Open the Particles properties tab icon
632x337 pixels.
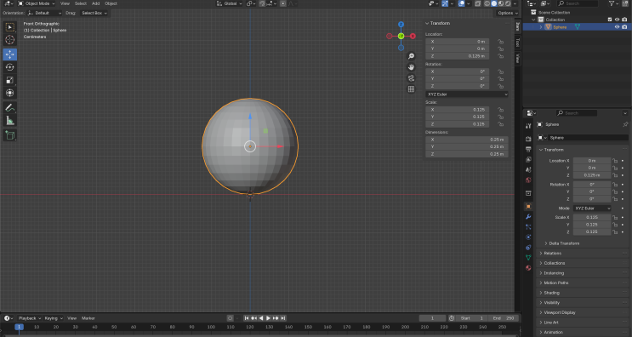pyautogui.click(x=528, y=227)
